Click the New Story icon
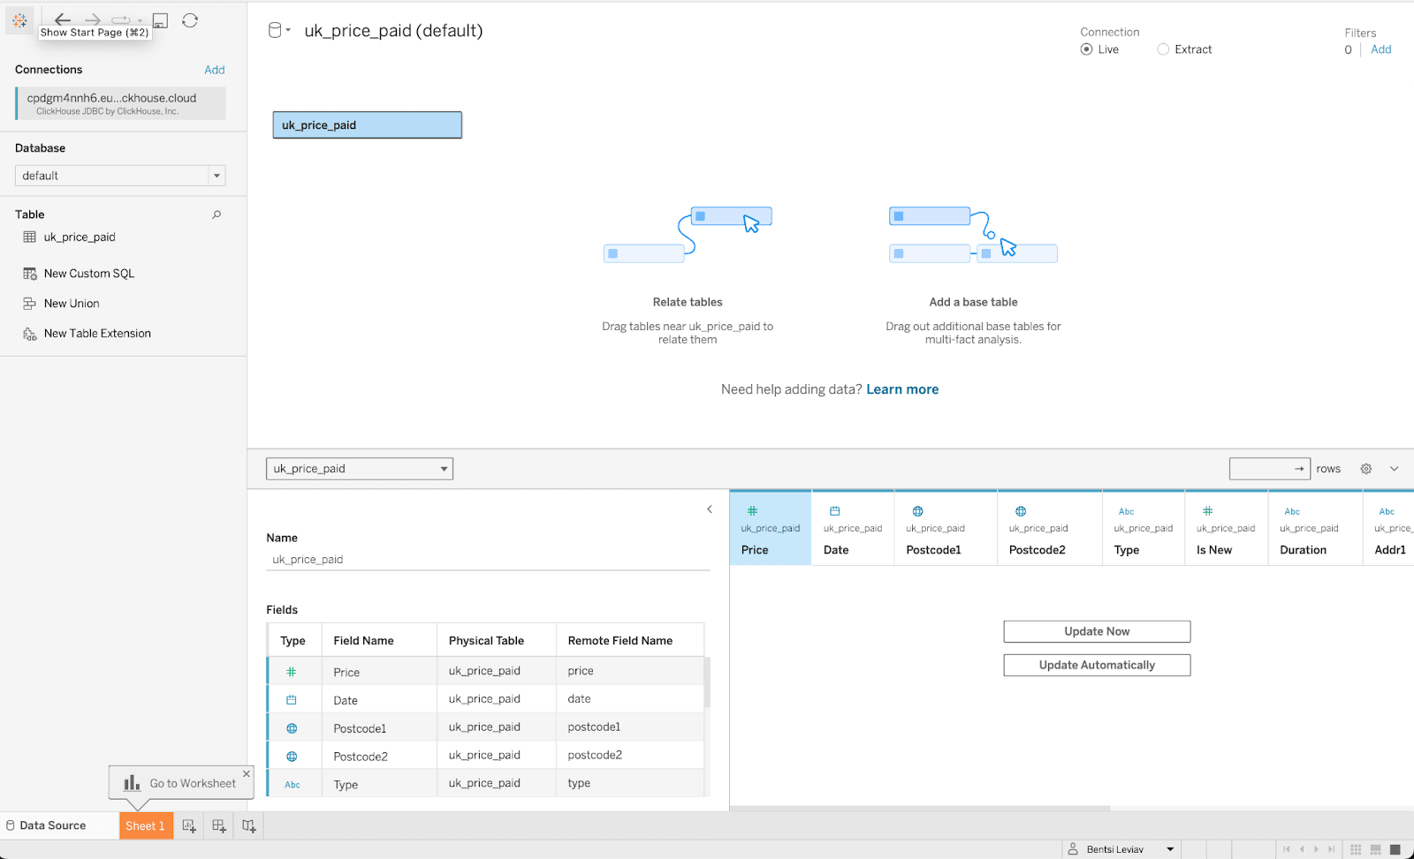This screenshot has height=859, width=1414. tap(249, 826)
